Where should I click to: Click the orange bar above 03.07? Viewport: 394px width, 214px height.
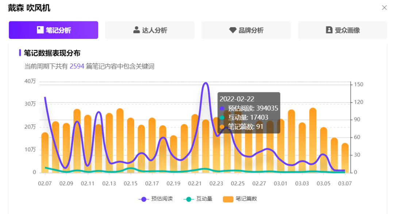point(345,158)
